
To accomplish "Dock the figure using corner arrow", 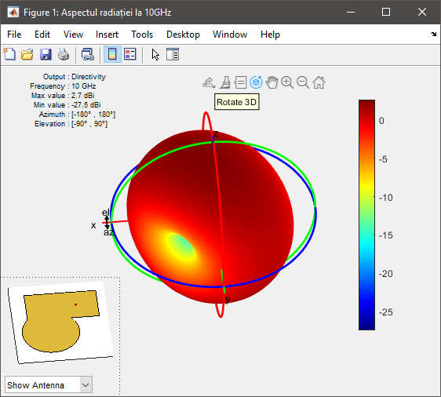I will click(x=433, y=34).
